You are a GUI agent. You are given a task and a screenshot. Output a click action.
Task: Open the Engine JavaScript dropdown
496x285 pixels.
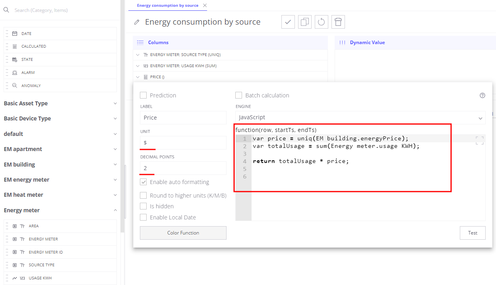point(360,118)
